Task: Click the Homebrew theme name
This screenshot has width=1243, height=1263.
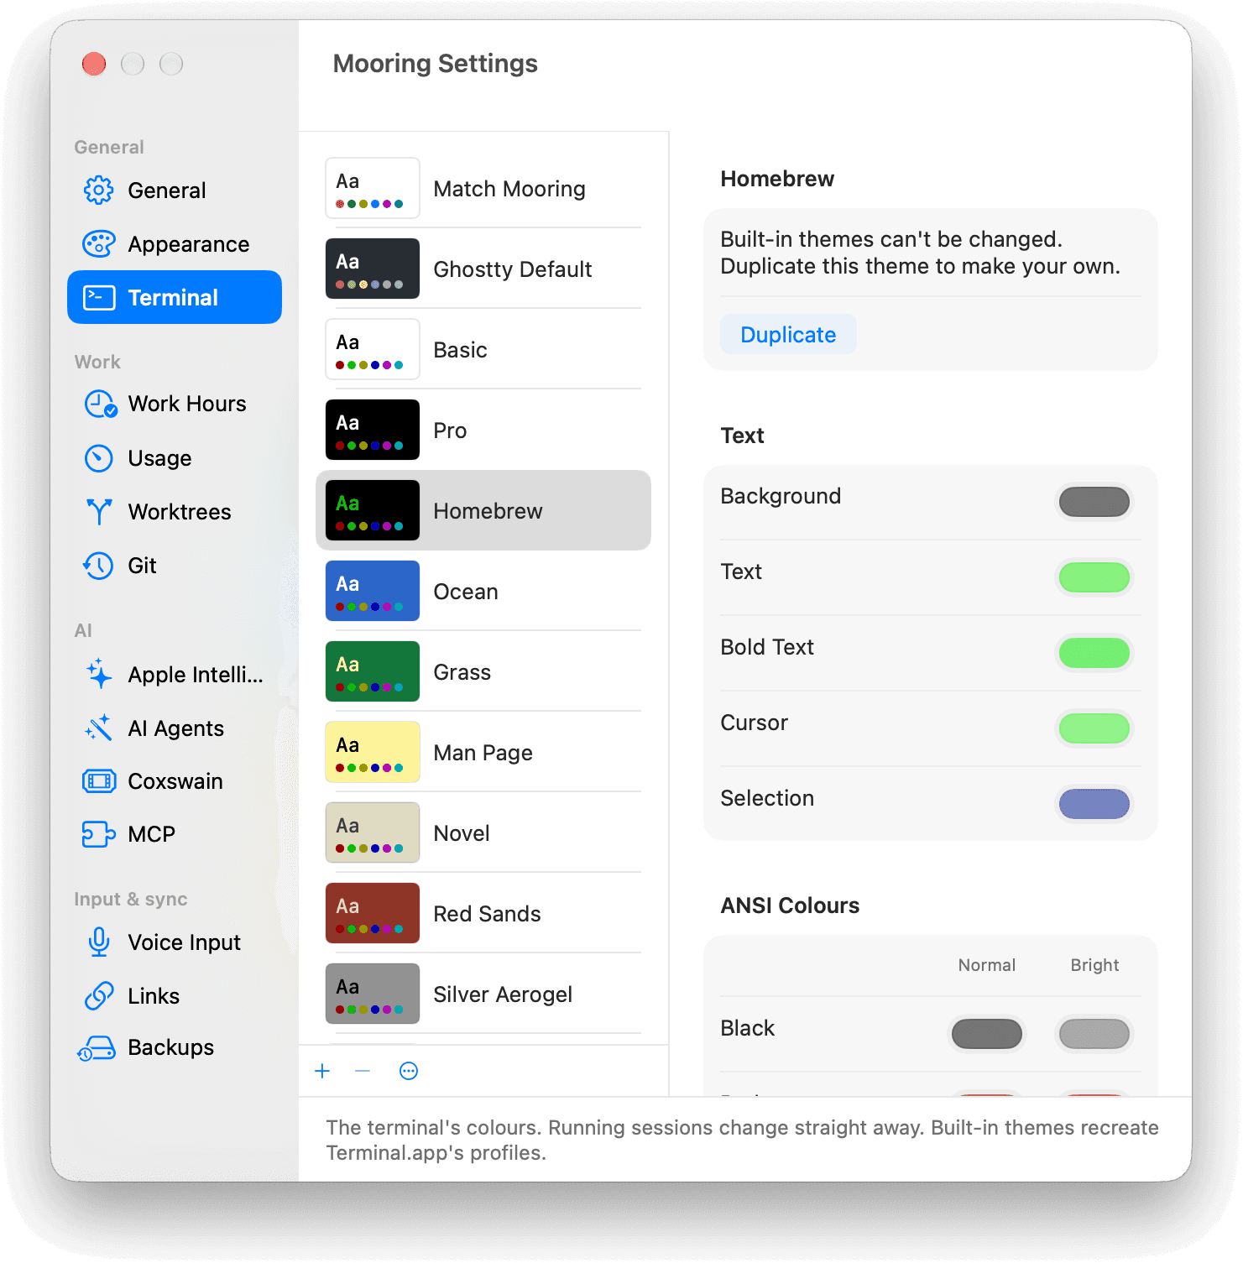Action: (x=488, y=511)
